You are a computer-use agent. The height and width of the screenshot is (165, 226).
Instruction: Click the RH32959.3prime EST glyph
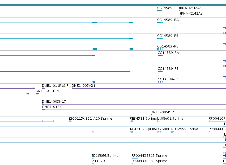[173, 132]
